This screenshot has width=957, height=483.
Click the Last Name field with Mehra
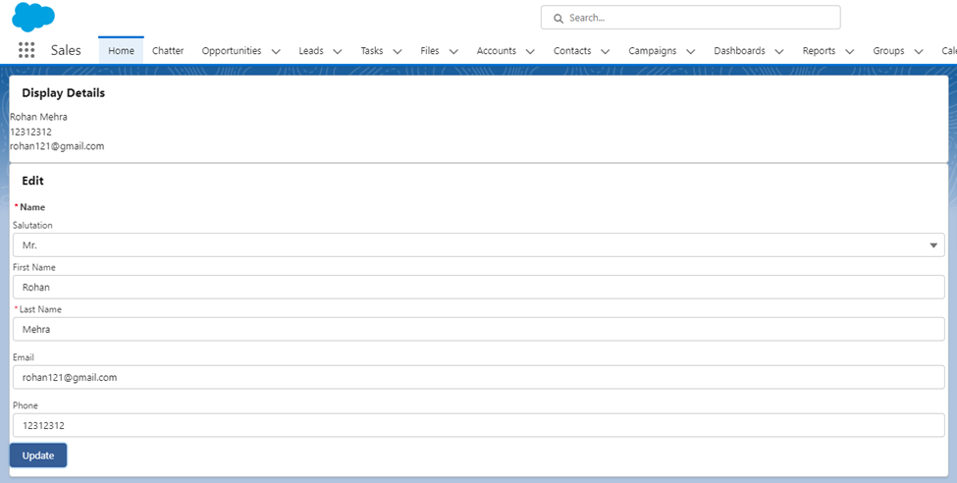click(479, 329)
